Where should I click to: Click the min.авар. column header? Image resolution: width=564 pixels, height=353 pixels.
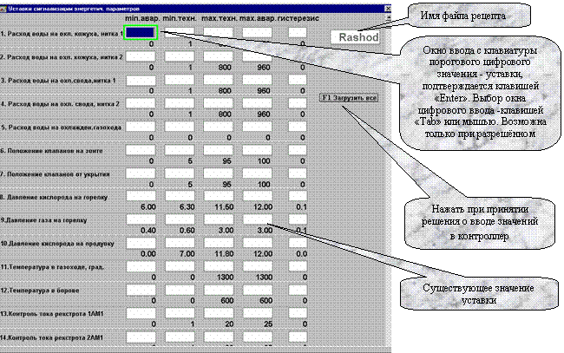point(142,18)
